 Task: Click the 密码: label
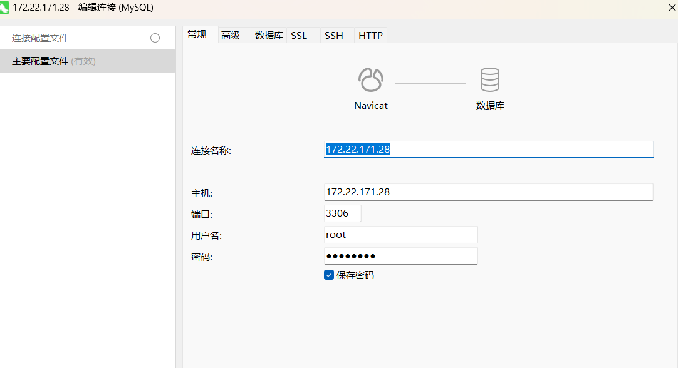pyautogui.click(x=202, y=257)
